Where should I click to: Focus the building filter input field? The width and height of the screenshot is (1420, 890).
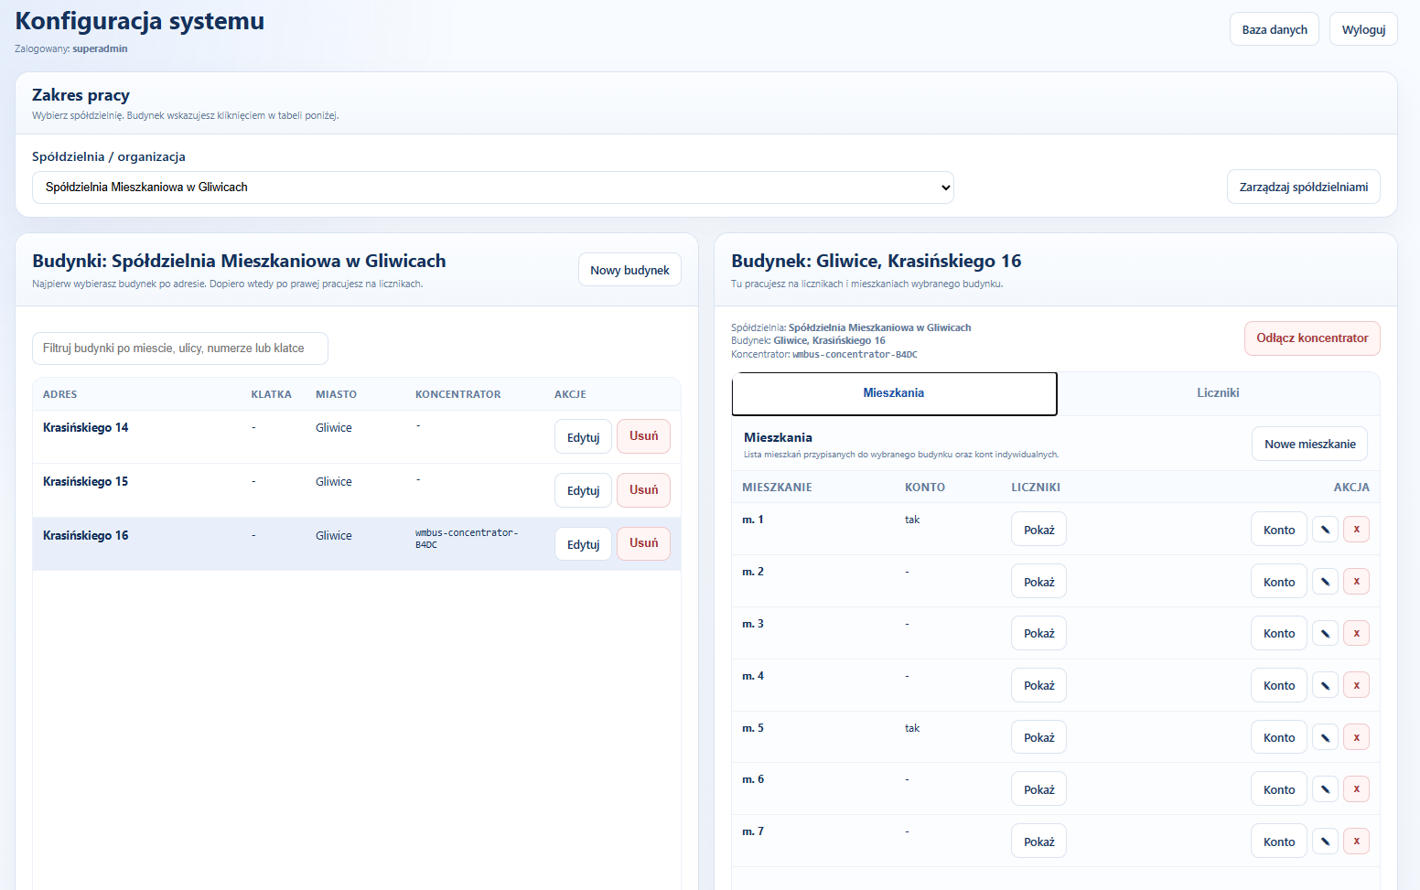coord(180,348)
